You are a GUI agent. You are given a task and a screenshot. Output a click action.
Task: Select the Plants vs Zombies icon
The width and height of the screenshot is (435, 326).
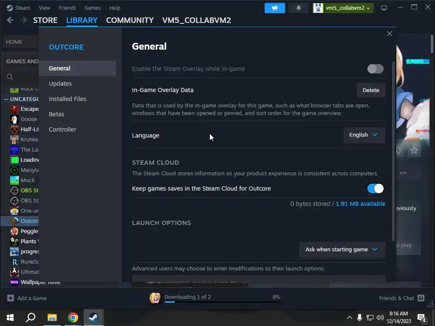(14, 242)
